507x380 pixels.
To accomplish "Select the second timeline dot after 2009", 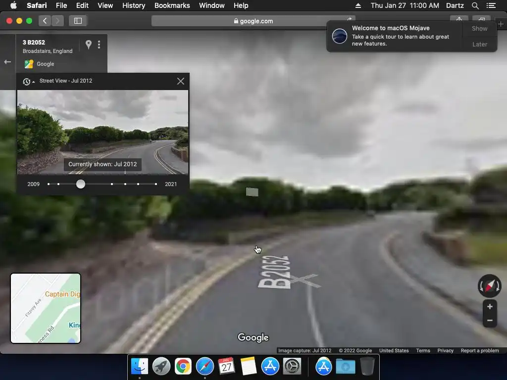I will pos(58,184).
